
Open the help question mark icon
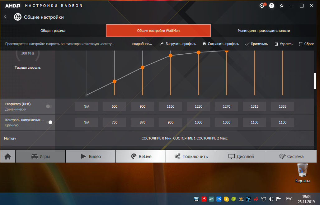point(272,6)
